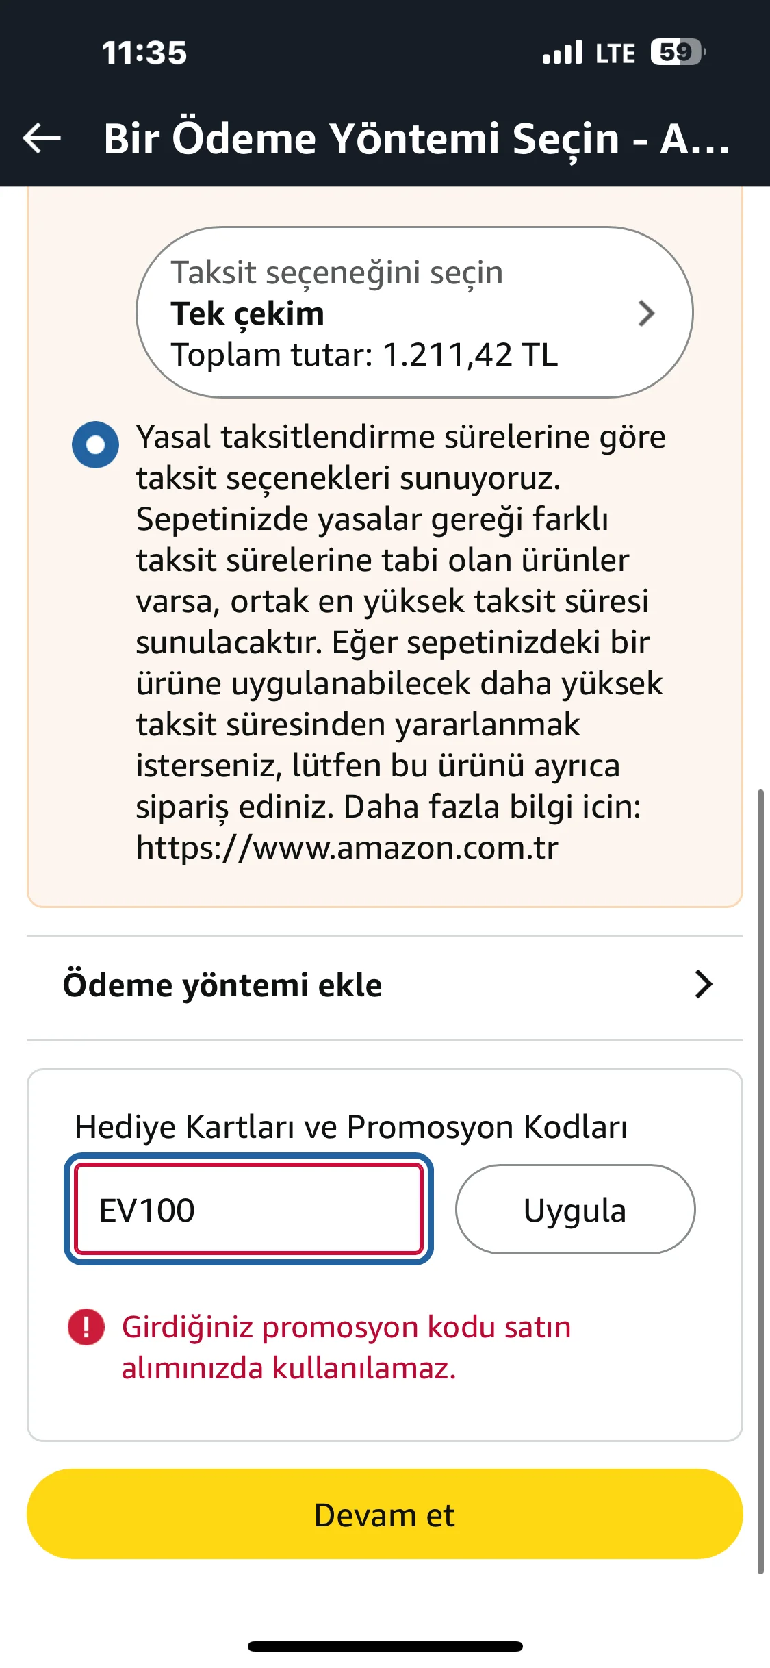Tap the red error exclamation icon
This screenshot has width=770, height=1668.
(86, 1327)
